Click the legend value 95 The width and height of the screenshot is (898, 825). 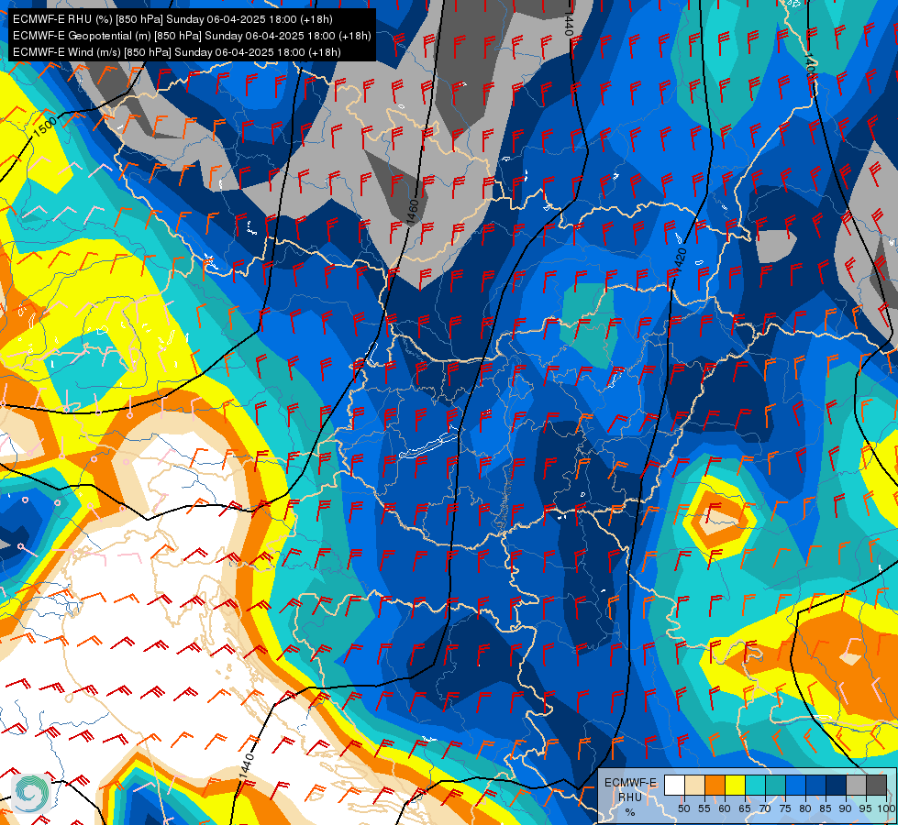coord(866,808)
